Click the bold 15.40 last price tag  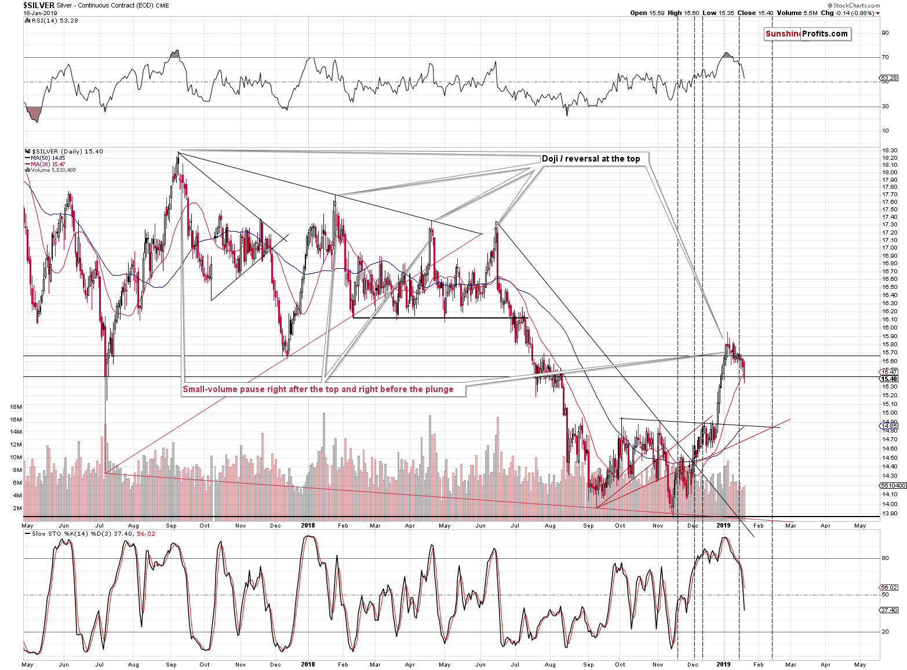coord(888,379)
